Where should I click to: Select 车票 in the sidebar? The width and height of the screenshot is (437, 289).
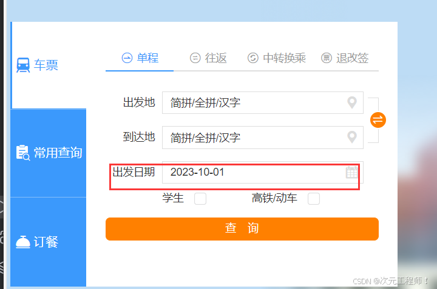click(49, 65)
